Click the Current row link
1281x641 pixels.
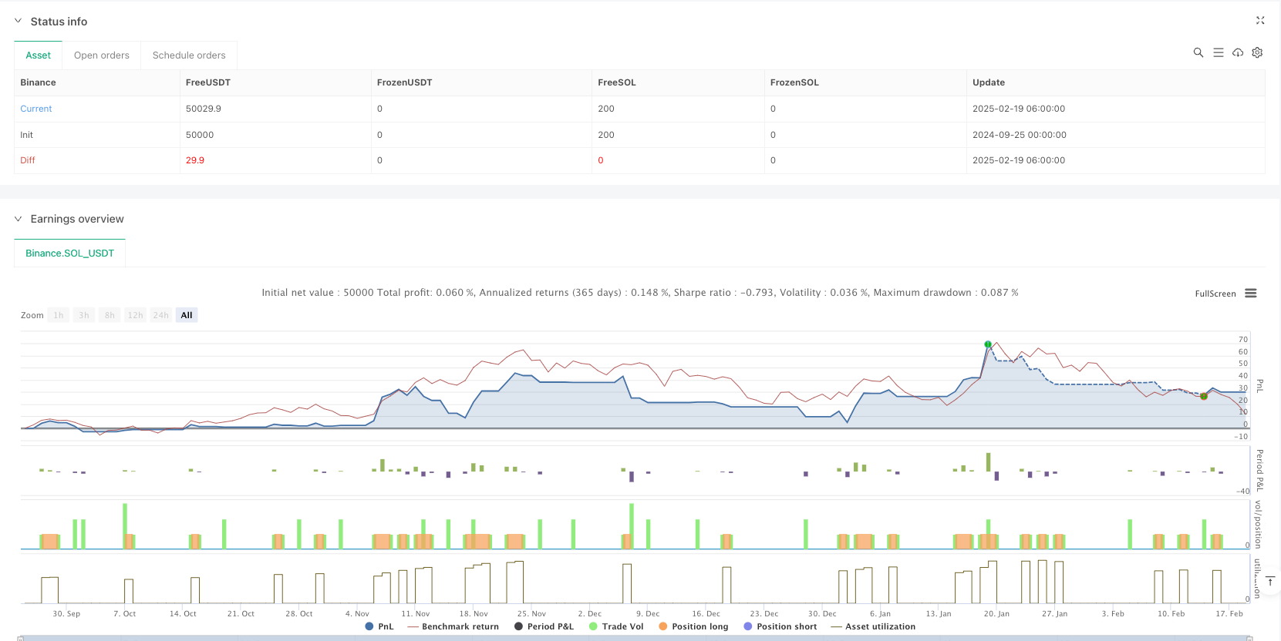[x=36, y=109]
